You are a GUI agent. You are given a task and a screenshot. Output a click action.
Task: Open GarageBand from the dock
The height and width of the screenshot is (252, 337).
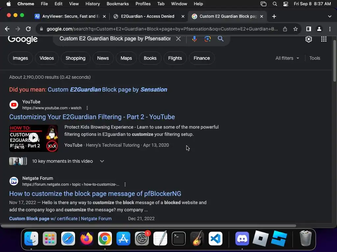click(197, 239)
